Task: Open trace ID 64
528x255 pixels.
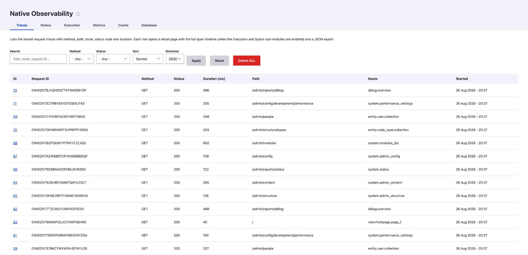Action: point(15,183)
